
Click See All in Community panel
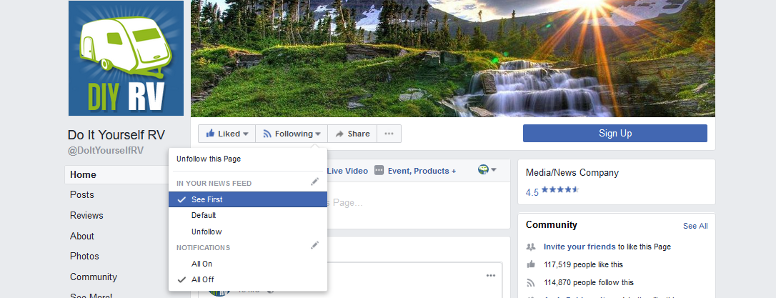pos(695,226)
